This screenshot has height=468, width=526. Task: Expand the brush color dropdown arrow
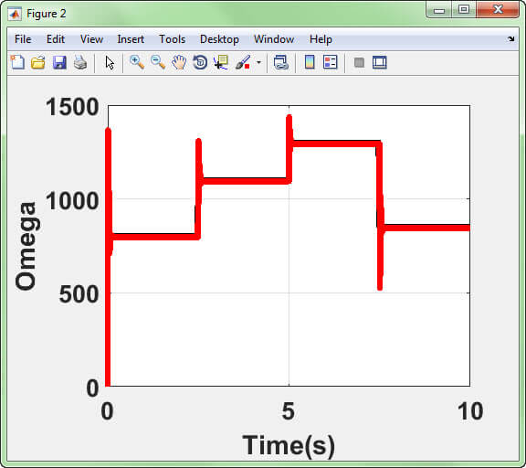click(258, 62)
